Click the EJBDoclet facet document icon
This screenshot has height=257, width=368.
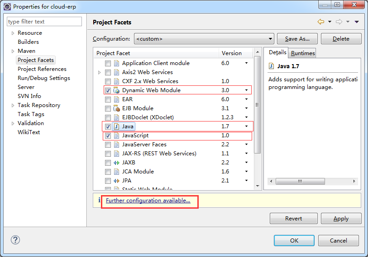(x=116, y=117)
